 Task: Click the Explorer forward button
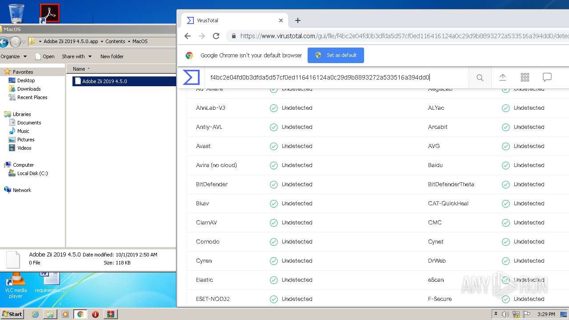pyautogui.click(x=15, y=42)
